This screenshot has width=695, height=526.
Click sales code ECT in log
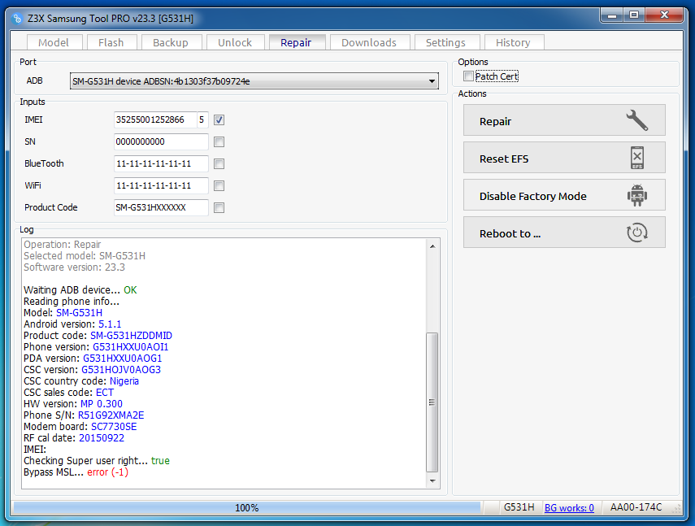tap(105, 393)
